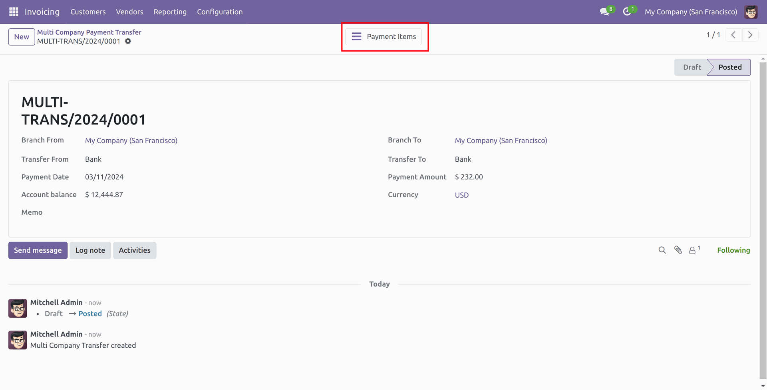Viewport: 767px width, 390px height.
Task: Open Mitchell Admin user avatar menu
Action: point(751,12)
